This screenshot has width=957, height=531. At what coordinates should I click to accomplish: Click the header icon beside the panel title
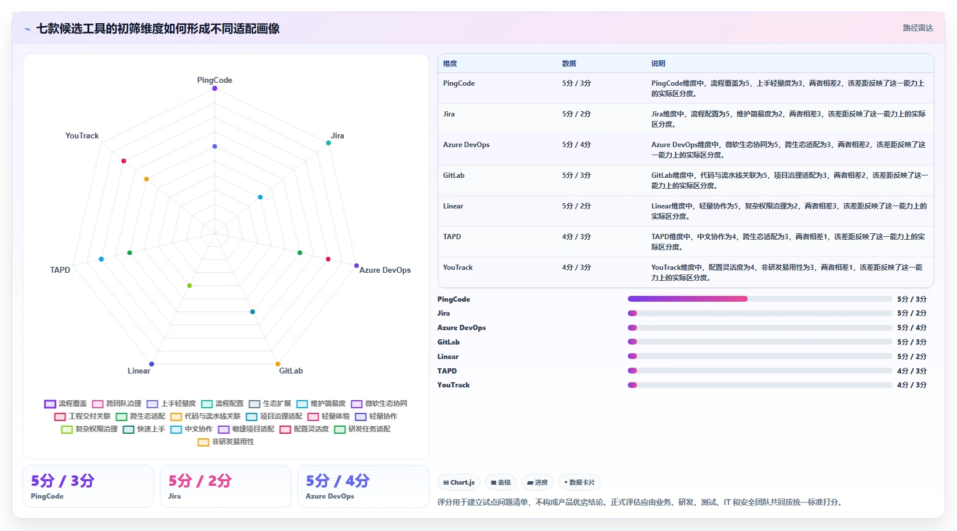[x=27, y=29]
